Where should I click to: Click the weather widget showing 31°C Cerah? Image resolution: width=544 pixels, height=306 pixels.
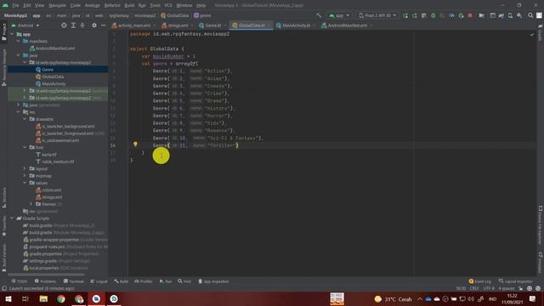pyautogui.click(x=393, y=298)
